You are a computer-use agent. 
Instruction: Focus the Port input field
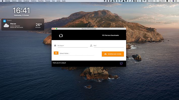(x=109, y=46)
